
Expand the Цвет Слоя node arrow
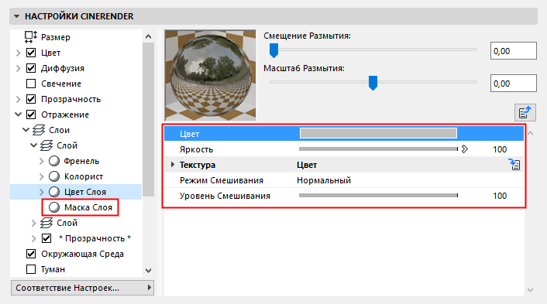point(42,192)
